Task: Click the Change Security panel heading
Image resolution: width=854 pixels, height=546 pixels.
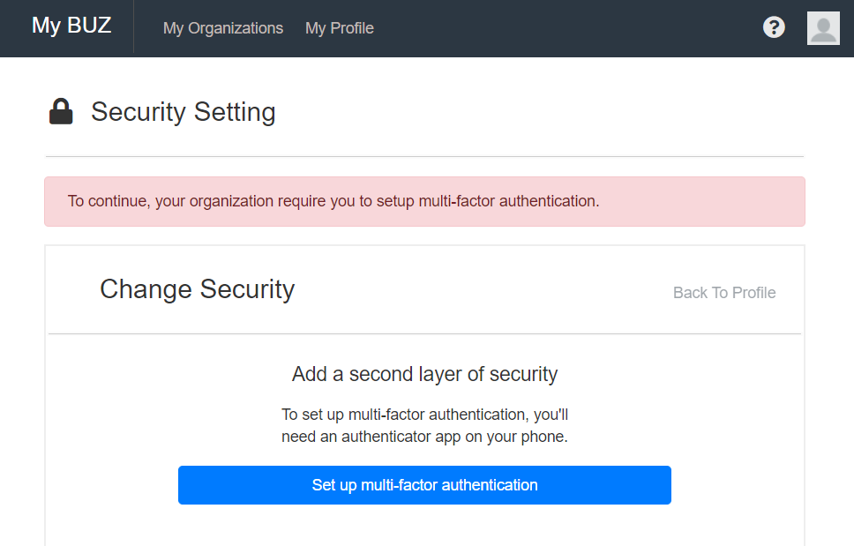Action: click(197, 289)
